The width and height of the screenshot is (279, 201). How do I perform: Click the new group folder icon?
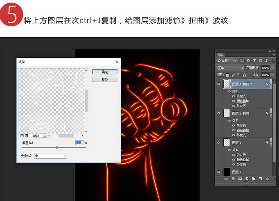coord(254,179)
